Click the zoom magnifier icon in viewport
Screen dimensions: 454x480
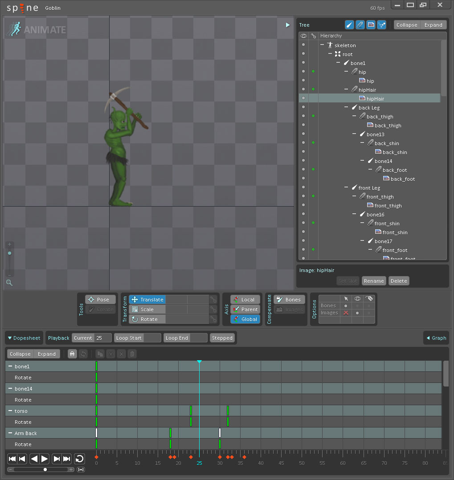pos(9,282)
